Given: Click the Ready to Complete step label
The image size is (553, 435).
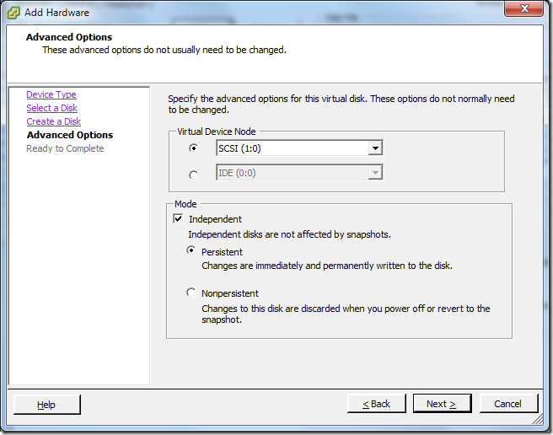Looking at the screenshot, I should tap(65, 148).
